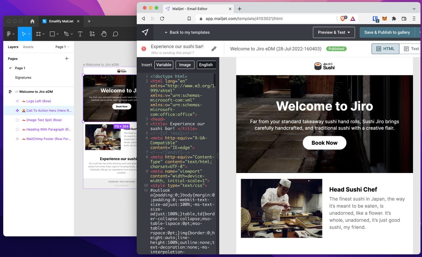
Task: Open move tool options dropdown arrow
Action: pos(29,34)
